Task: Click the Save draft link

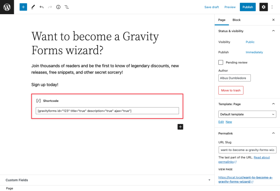Action: tap(211, 7)
